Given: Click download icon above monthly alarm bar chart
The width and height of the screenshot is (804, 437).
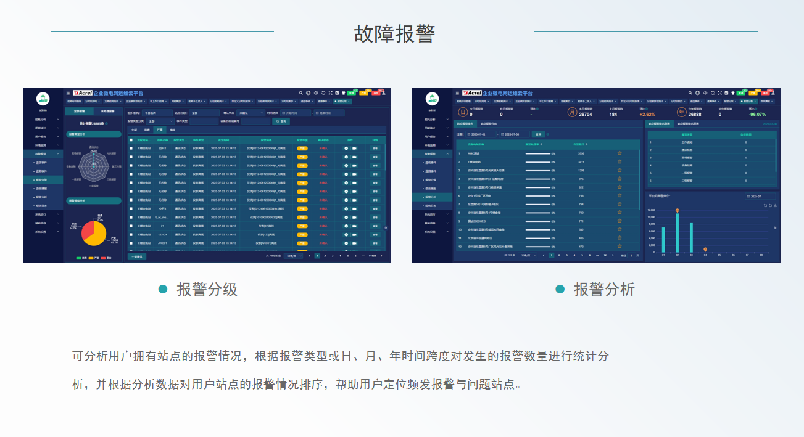Looking at the screenshot, I should [x=775, y=205].
